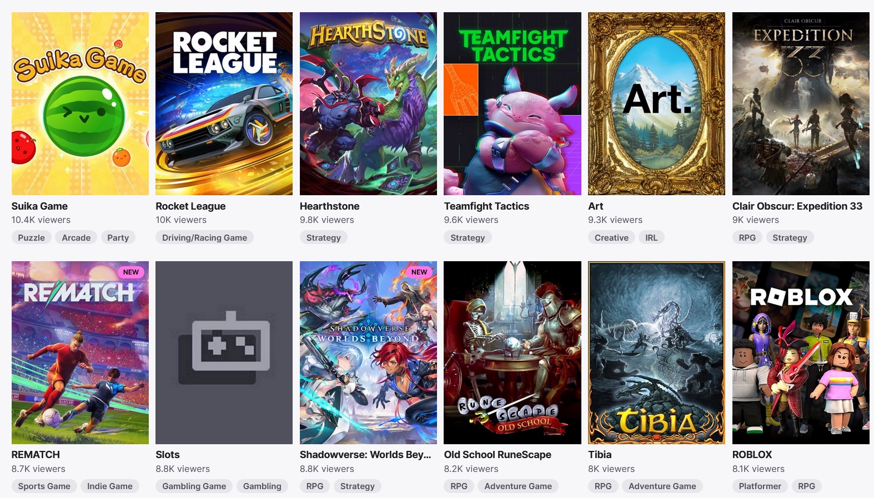Choose the Platformer tag under ROBLOX

point(760,486)
